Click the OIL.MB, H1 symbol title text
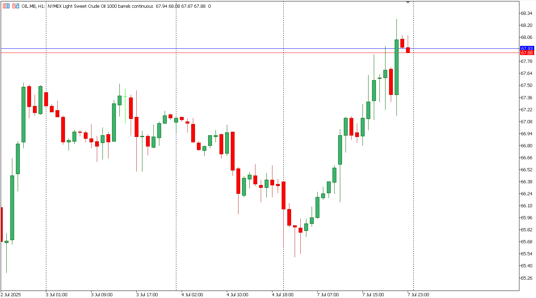Viewport: 536px width, 298px height. [x=33, y=6]
